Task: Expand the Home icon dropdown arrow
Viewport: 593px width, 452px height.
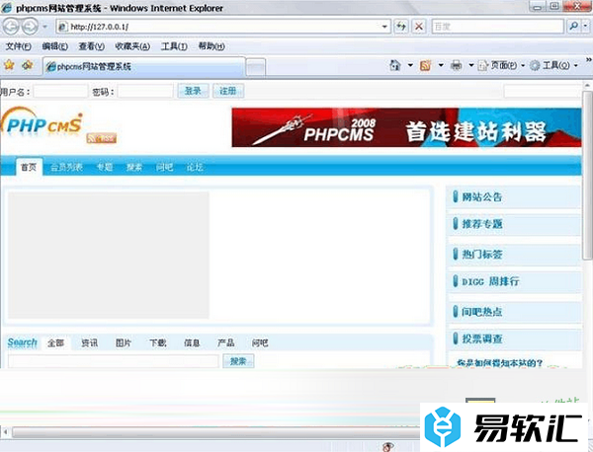Action: (x=410, y=66)
